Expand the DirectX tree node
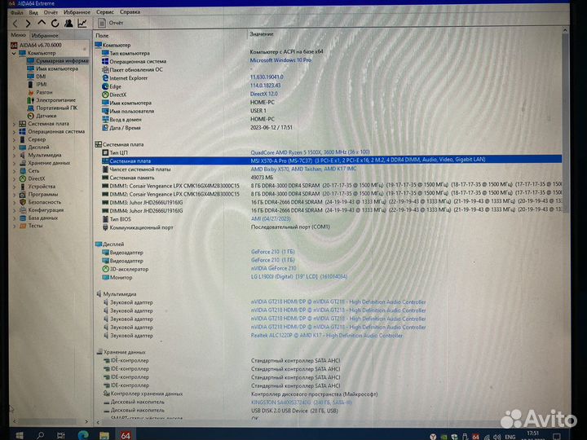The height and width of the screenshot is (440, 587). [14, 178]
